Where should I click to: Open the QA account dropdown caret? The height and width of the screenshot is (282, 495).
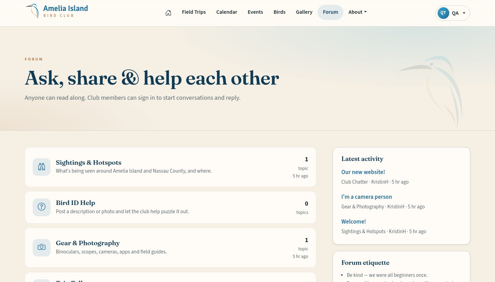click(x=464, y=13)
